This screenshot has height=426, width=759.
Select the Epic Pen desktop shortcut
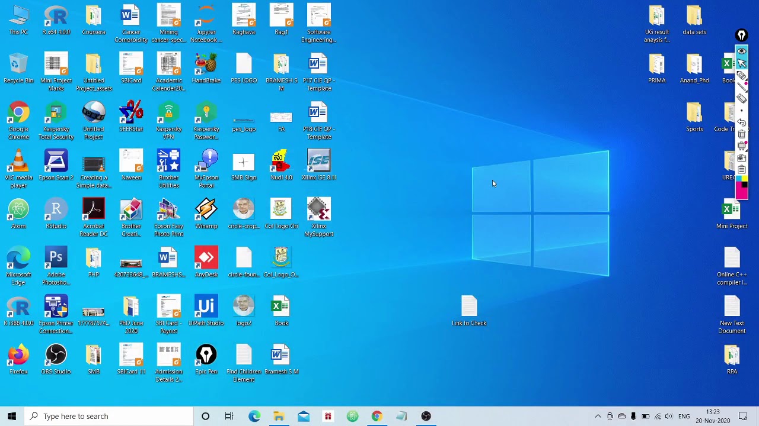coord(206,360)
